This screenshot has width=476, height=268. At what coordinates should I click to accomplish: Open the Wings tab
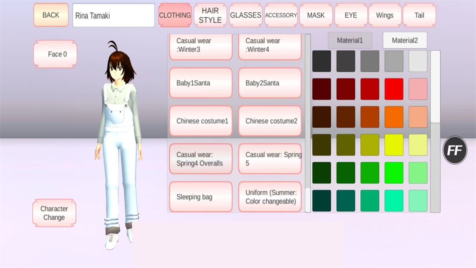(385, 15)
